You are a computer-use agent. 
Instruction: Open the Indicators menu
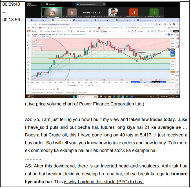[x=81, y=31]
